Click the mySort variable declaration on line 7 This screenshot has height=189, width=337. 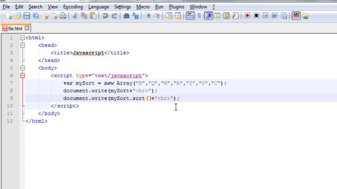pos(85,83)
